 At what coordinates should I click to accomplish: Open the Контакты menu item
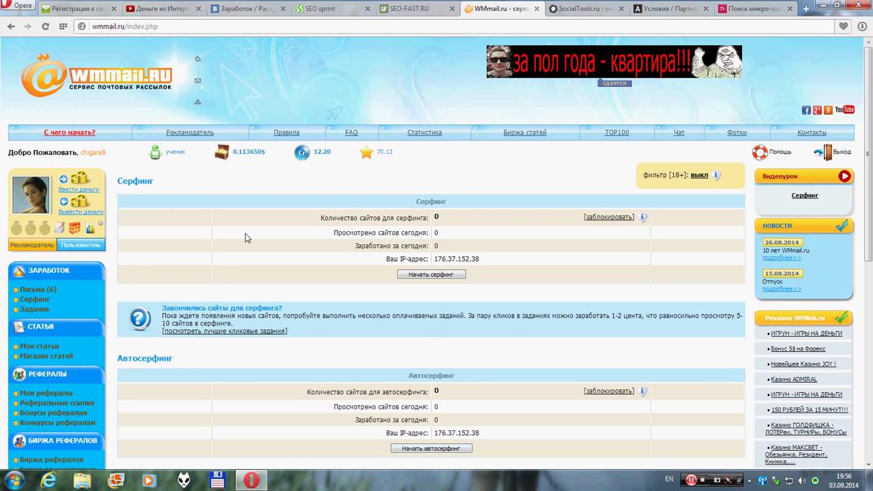click(812, 132)
